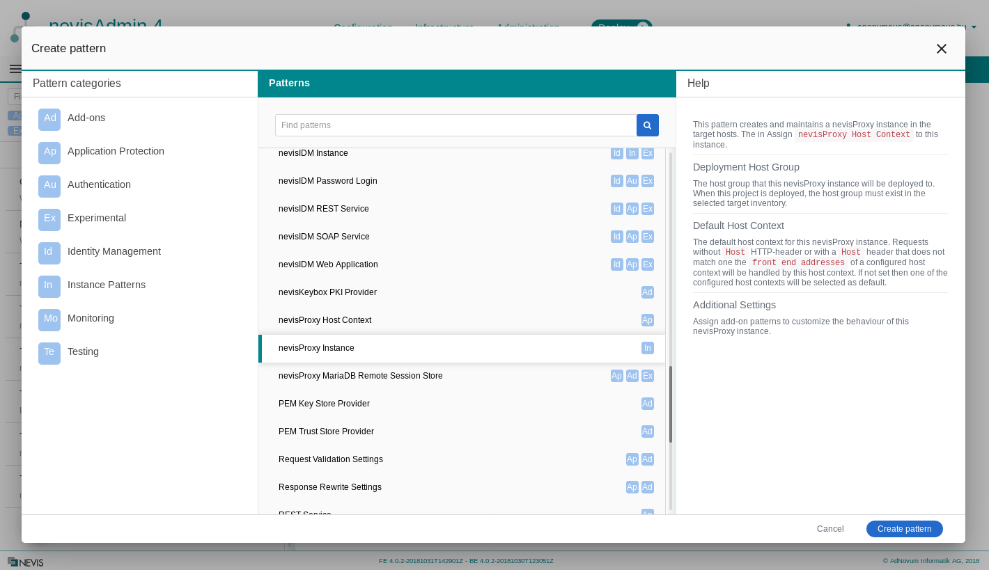This screenshot has width=989, height=570.
Task: Close the Create pattern dialog
Action: [x=942, y=49]
